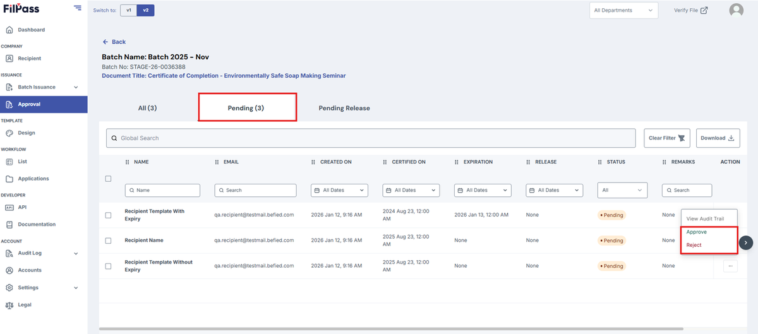Open the All Departments dropdown

coord(624,10)
